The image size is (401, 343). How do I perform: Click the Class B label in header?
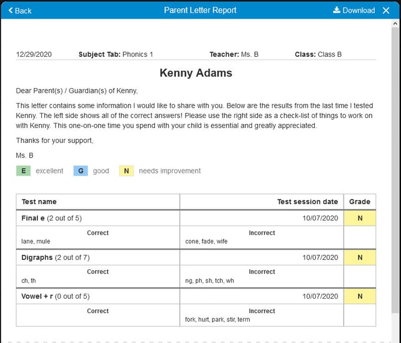pyautogui.click(x=318, y=54)
